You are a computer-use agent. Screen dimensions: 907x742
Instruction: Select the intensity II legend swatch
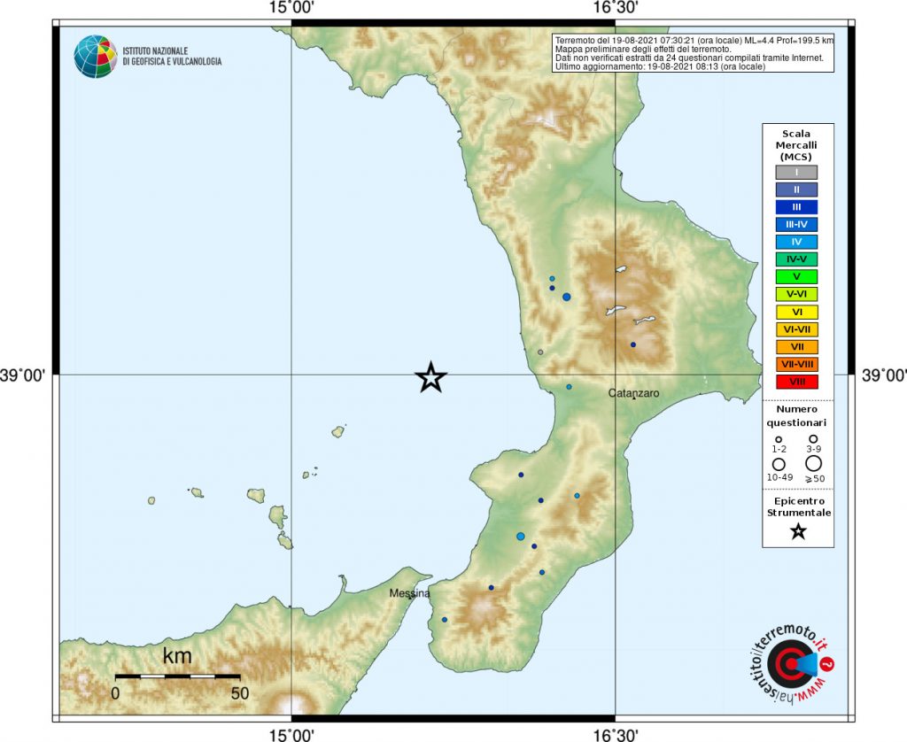point(796,189)
